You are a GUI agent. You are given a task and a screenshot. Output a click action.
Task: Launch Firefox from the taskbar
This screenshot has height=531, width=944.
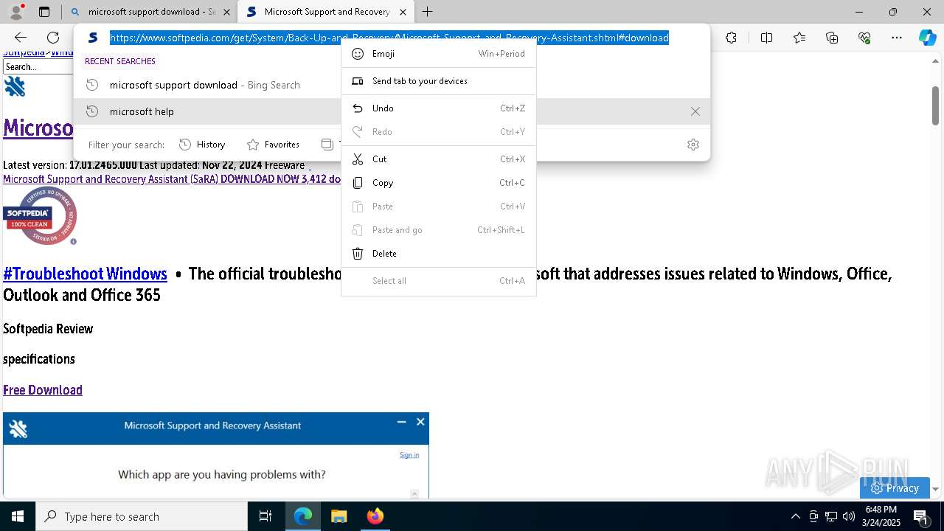point(375,516)
